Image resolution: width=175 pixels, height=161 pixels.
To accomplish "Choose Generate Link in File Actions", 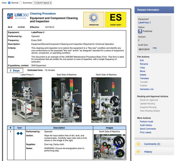I will pyautogui.click(x=147, y=89).
